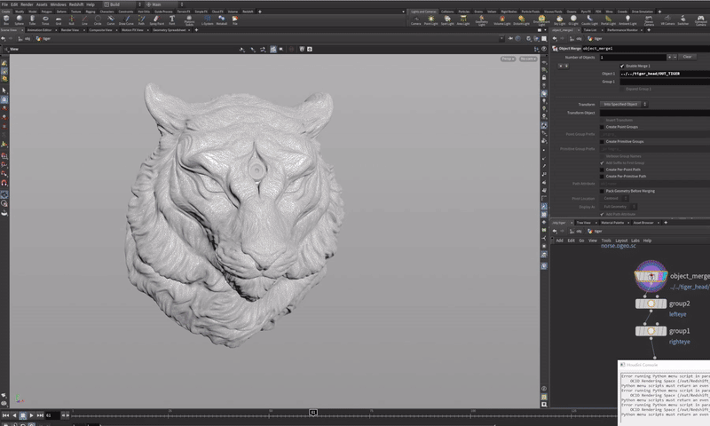Add a Volume Light from the shelf
Viewport: 710px width, 426px height.
pos(501,20)
